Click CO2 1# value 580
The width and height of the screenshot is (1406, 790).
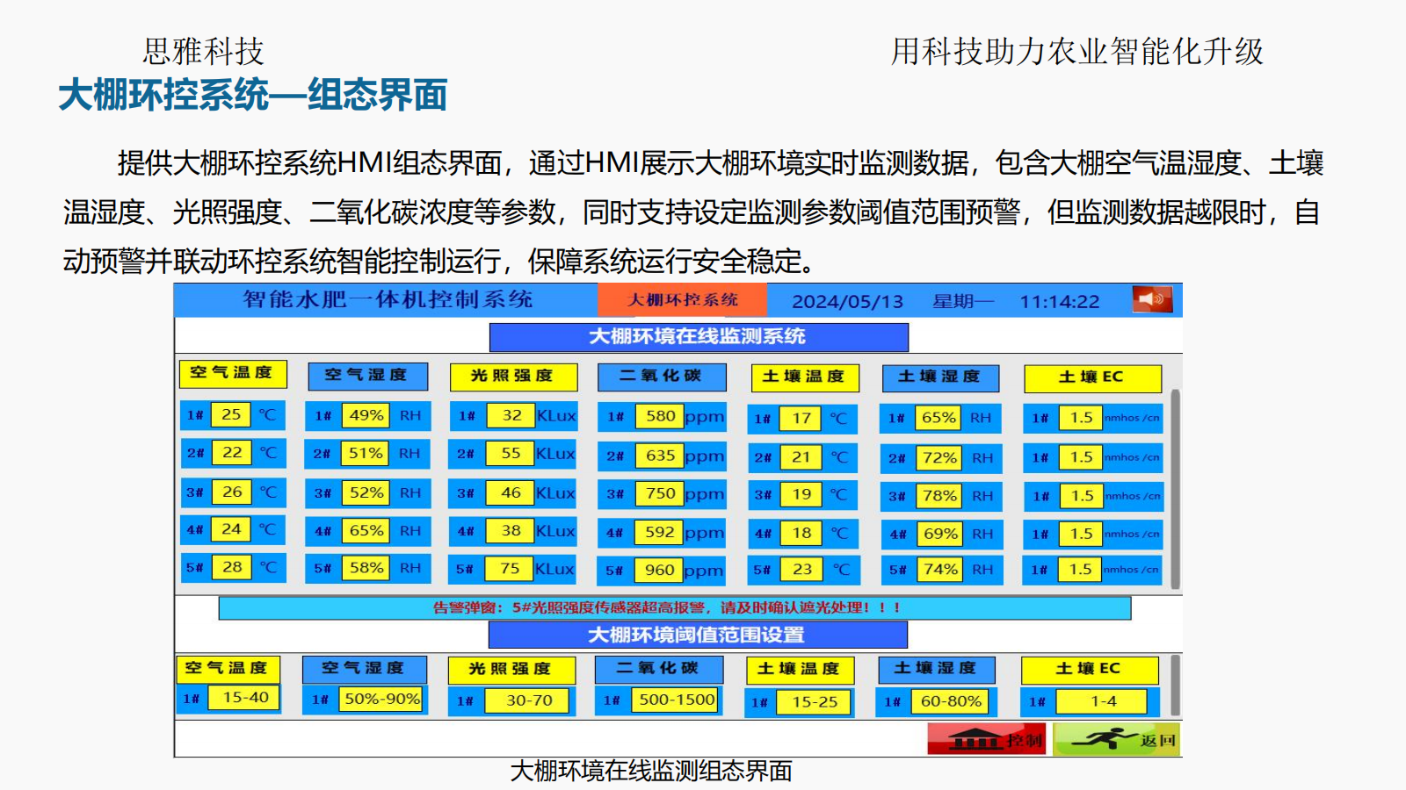[660, 416]
